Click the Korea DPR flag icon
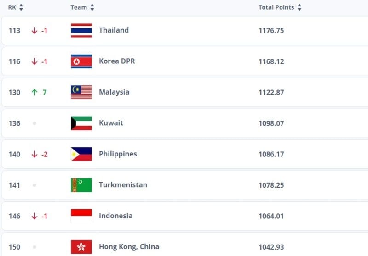The height and width of the screenshot is (256, 368). [81, 61]
